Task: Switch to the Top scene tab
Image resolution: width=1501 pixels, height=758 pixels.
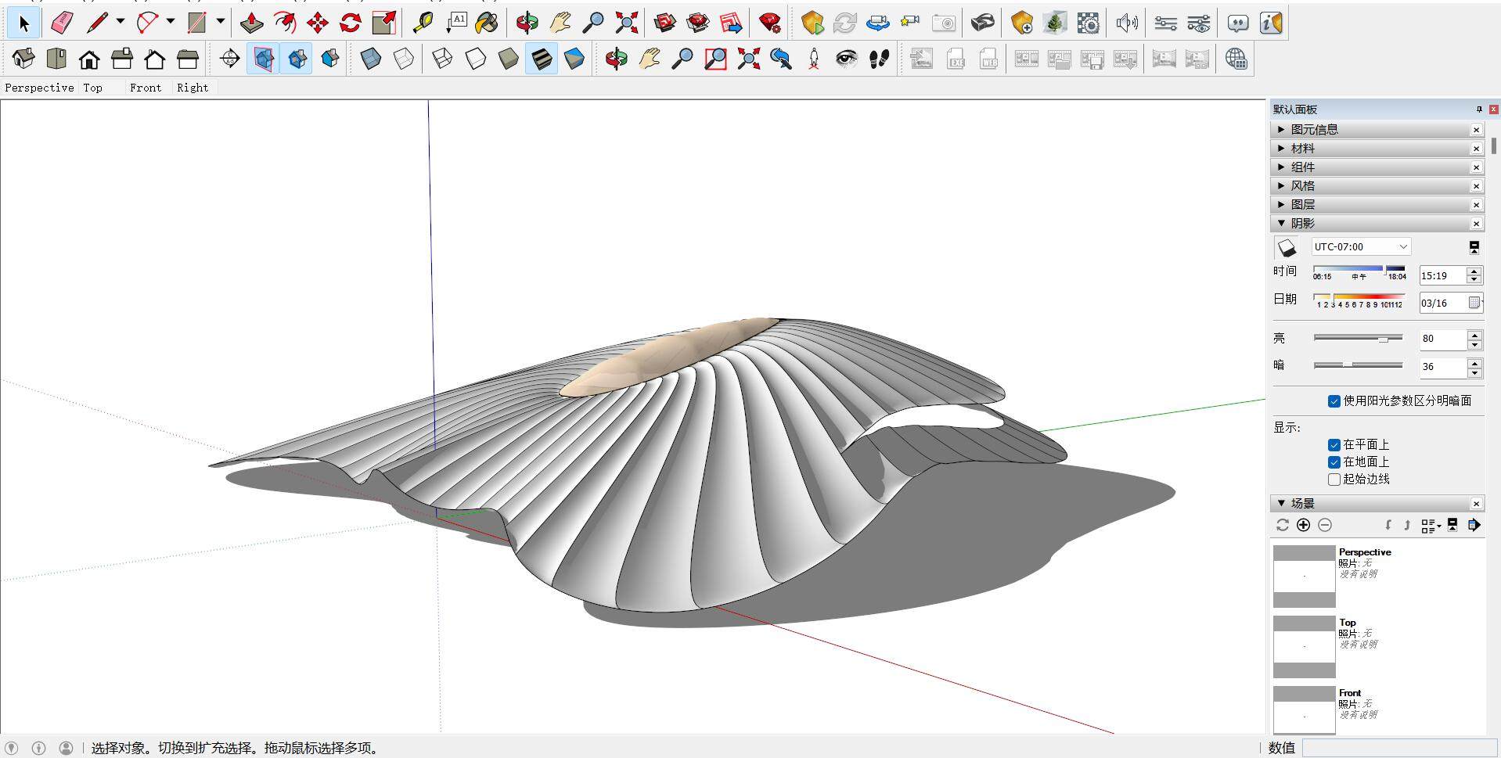Action: tap(92, 88)
